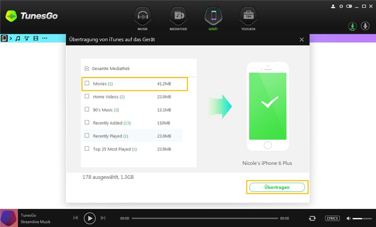Image resolution: width=376 pixels, height=227 pixels.
Task: Click the 90's Music 13.1MB size
Action: tap(164, 110)
